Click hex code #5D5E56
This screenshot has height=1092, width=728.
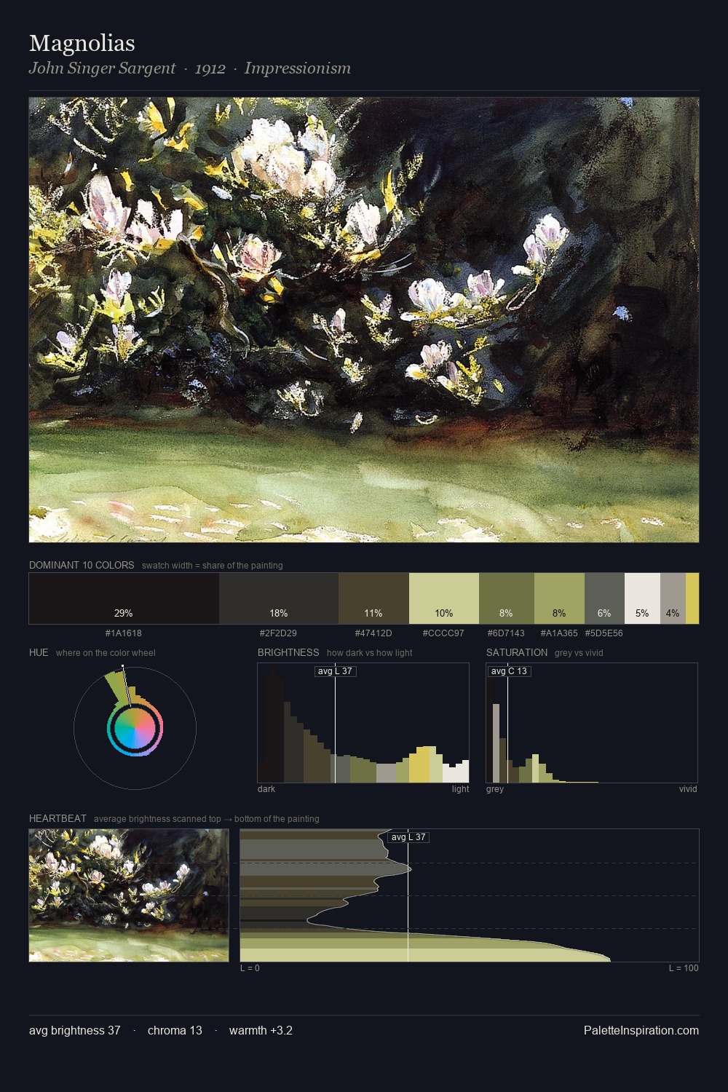(604, 633)
